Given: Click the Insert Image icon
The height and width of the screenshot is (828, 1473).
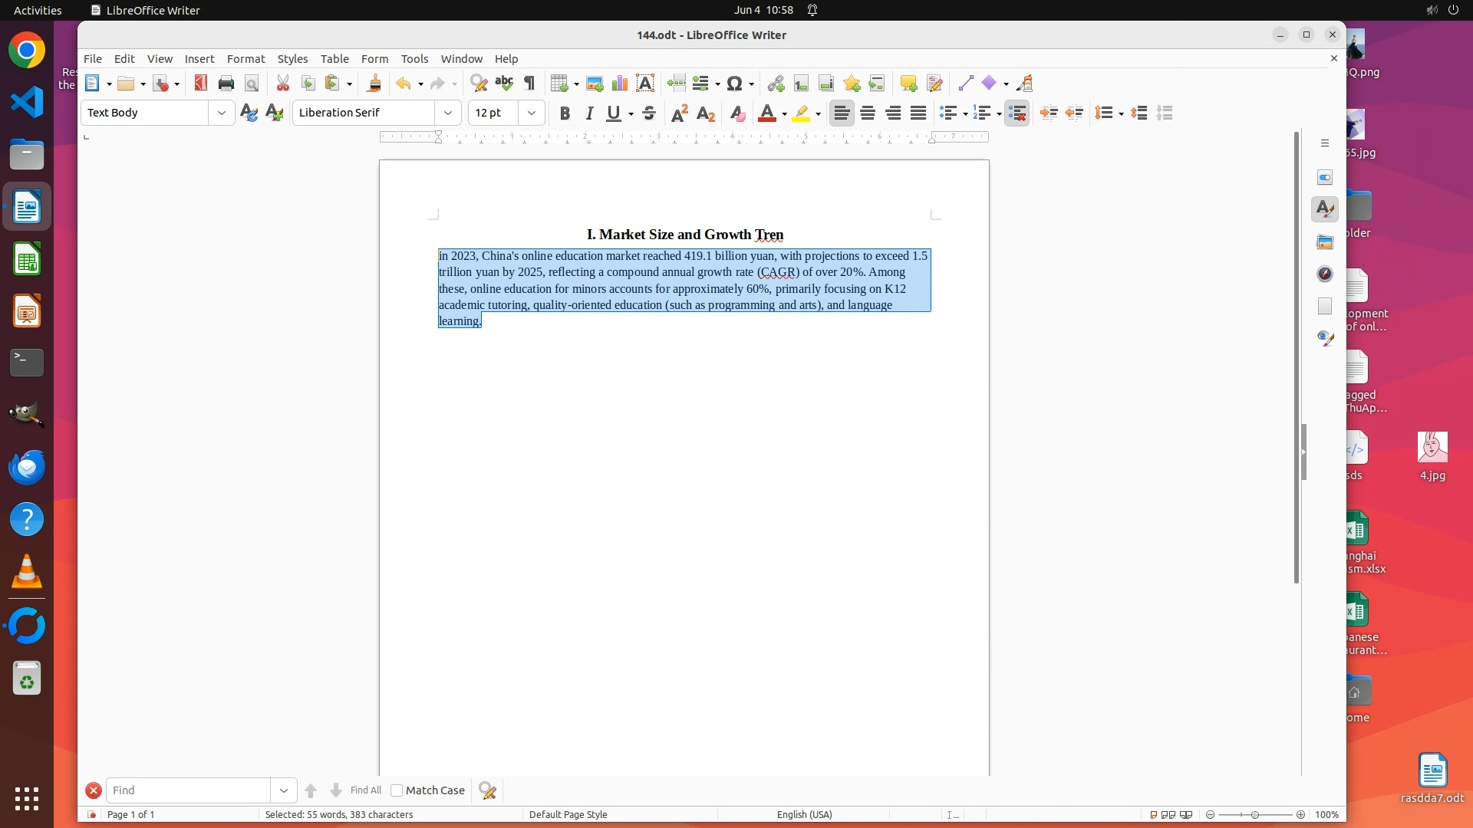Looking at the screenshot, I should 595,84.
